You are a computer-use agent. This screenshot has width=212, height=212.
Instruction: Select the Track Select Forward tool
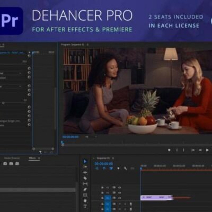tap(85, 167)
